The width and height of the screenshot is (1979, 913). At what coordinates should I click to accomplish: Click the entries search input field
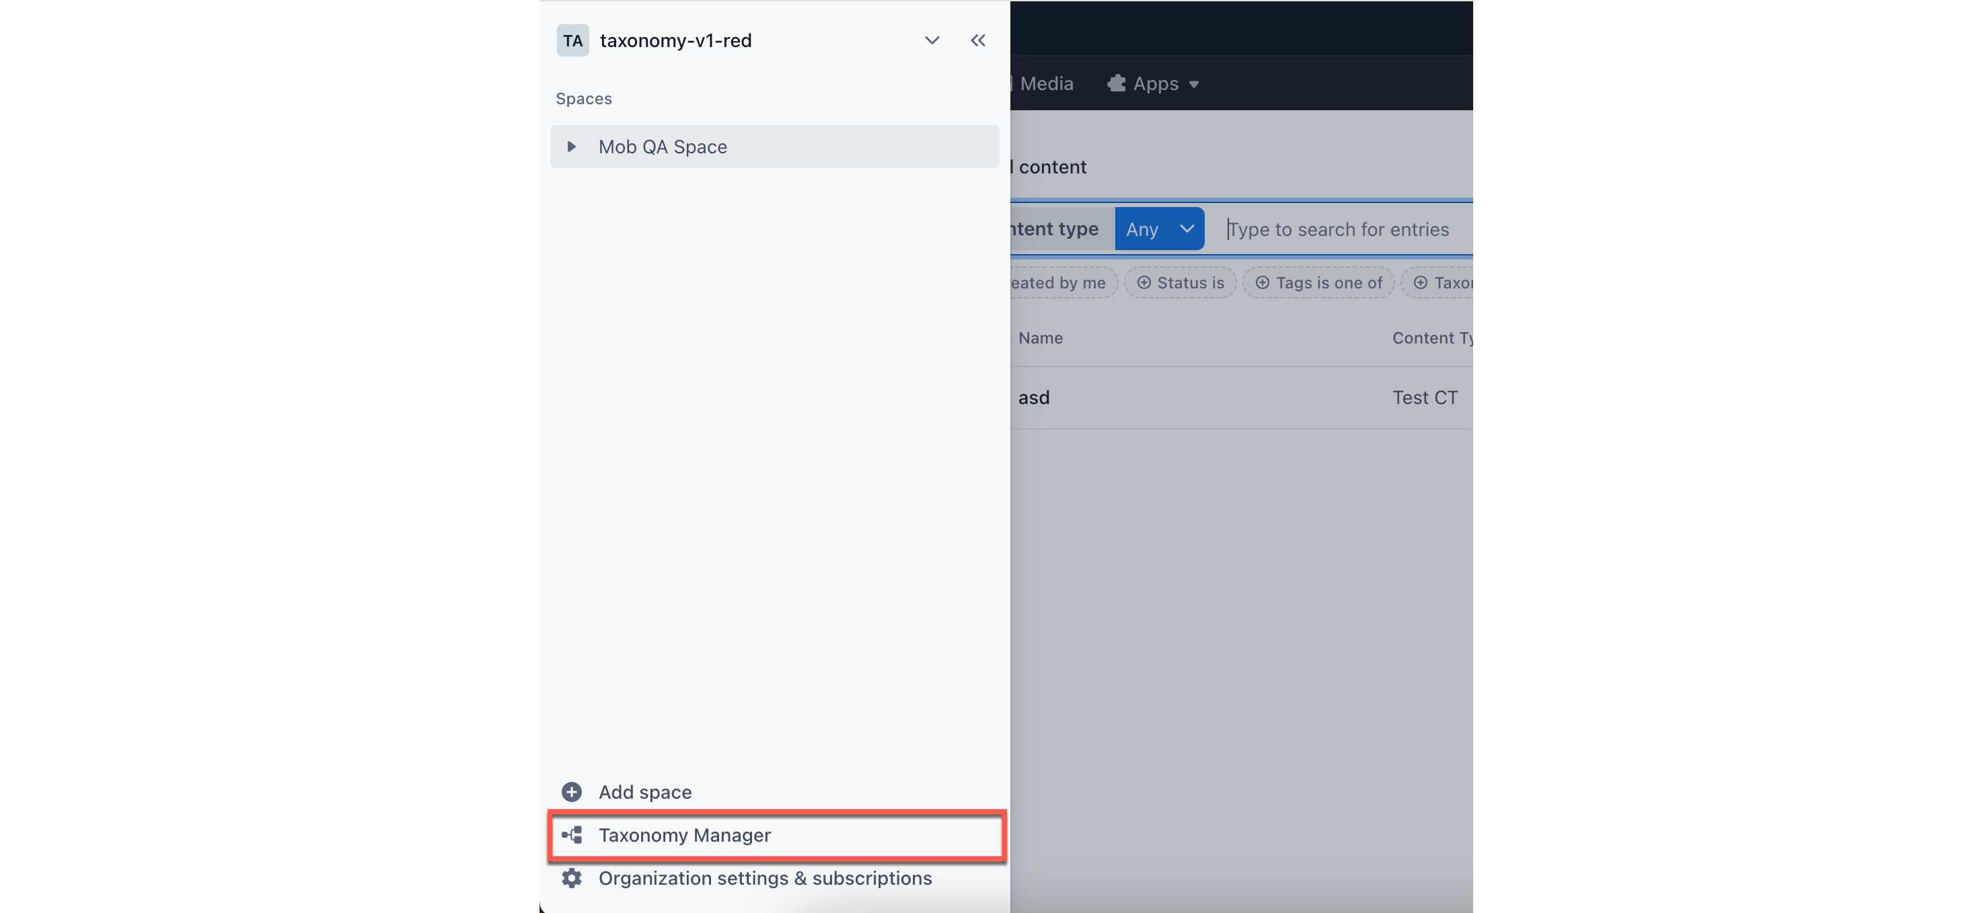tap(1337, 229)
